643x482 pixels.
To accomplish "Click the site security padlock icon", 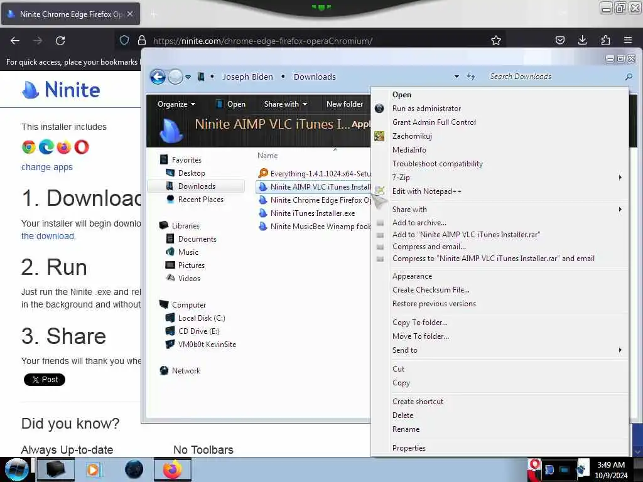I will [142, 40].
